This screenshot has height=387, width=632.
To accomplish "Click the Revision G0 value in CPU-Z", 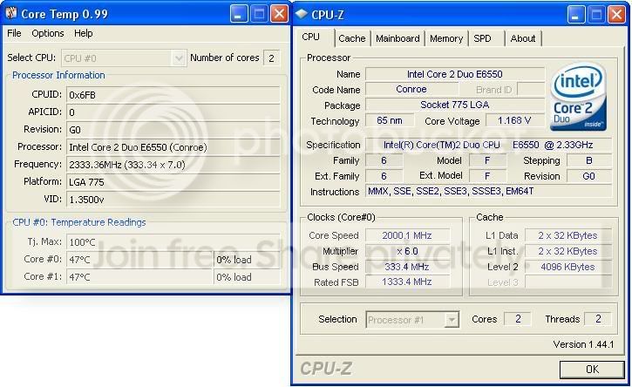I will tap(589, 176).
